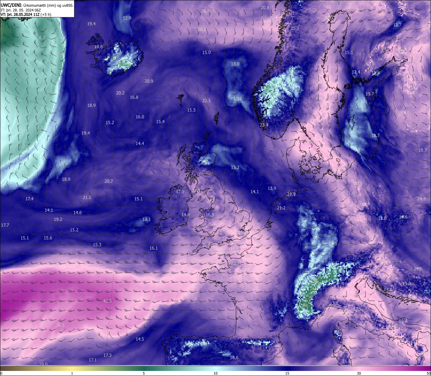Click the 18.6 map value
Image resolution: width=431 pixels, height=376 pixels.
[403, 217]
